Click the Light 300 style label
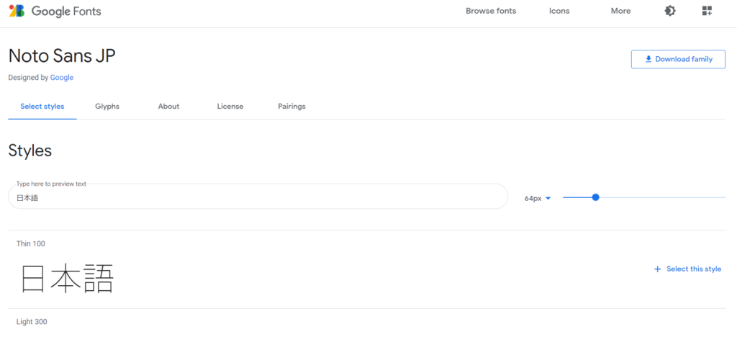 click(32, 322)
